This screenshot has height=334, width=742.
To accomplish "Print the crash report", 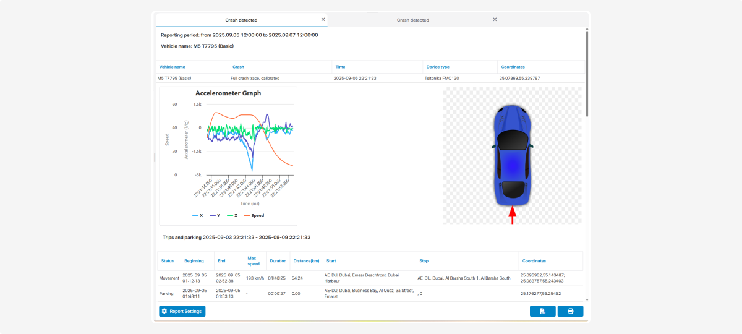I will point(570,311).
